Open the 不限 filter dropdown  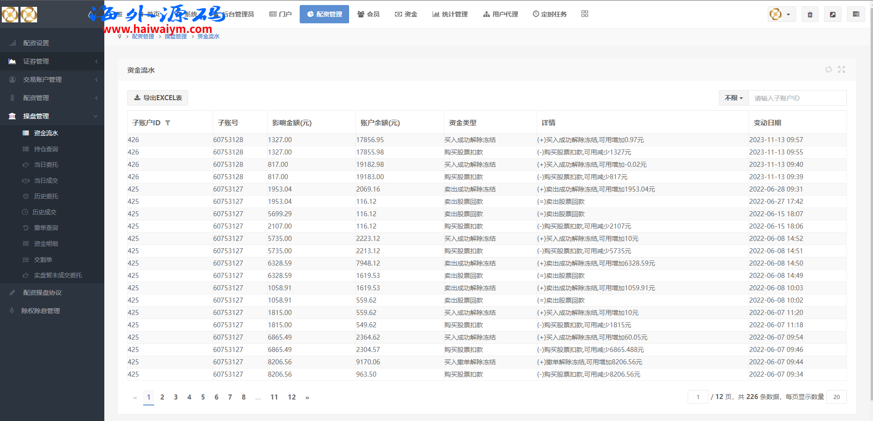point(733,98)
